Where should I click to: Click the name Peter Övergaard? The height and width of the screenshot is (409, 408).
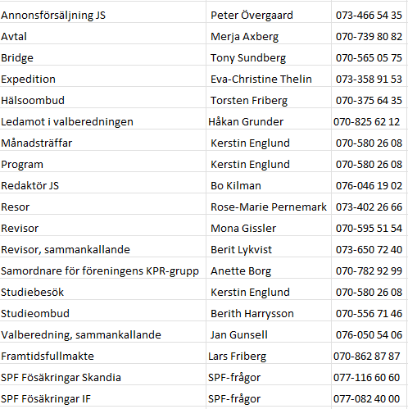pos(252,16)
